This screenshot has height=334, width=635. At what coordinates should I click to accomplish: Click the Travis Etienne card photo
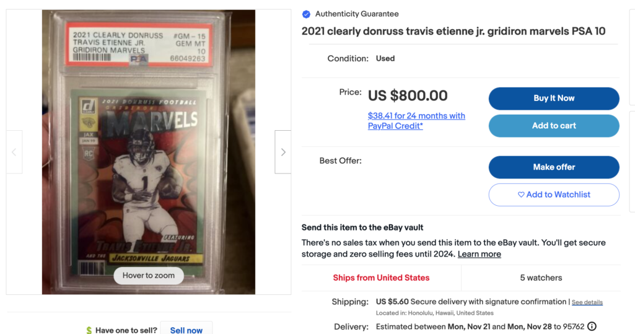pos(149,152)
